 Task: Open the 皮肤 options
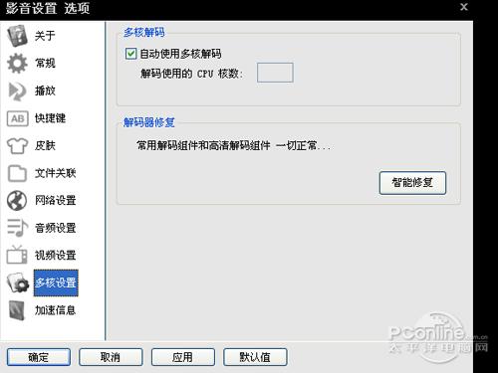tap(45, 145)
